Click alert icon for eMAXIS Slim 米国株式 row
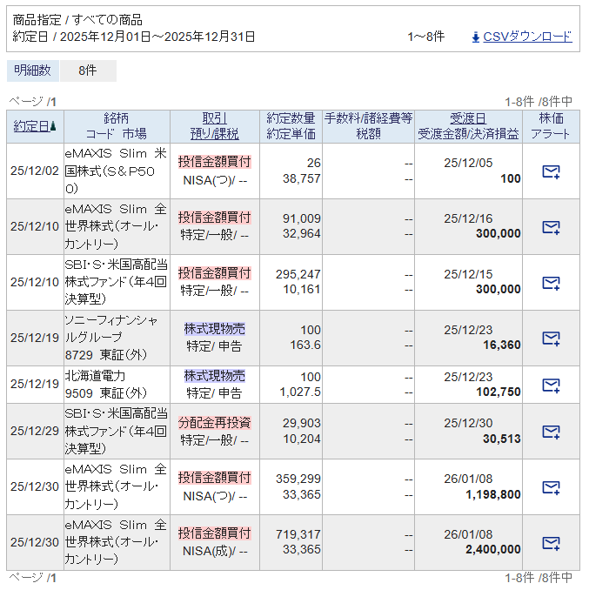This screenshot has width=589, height=590. (x=550, y=171)
